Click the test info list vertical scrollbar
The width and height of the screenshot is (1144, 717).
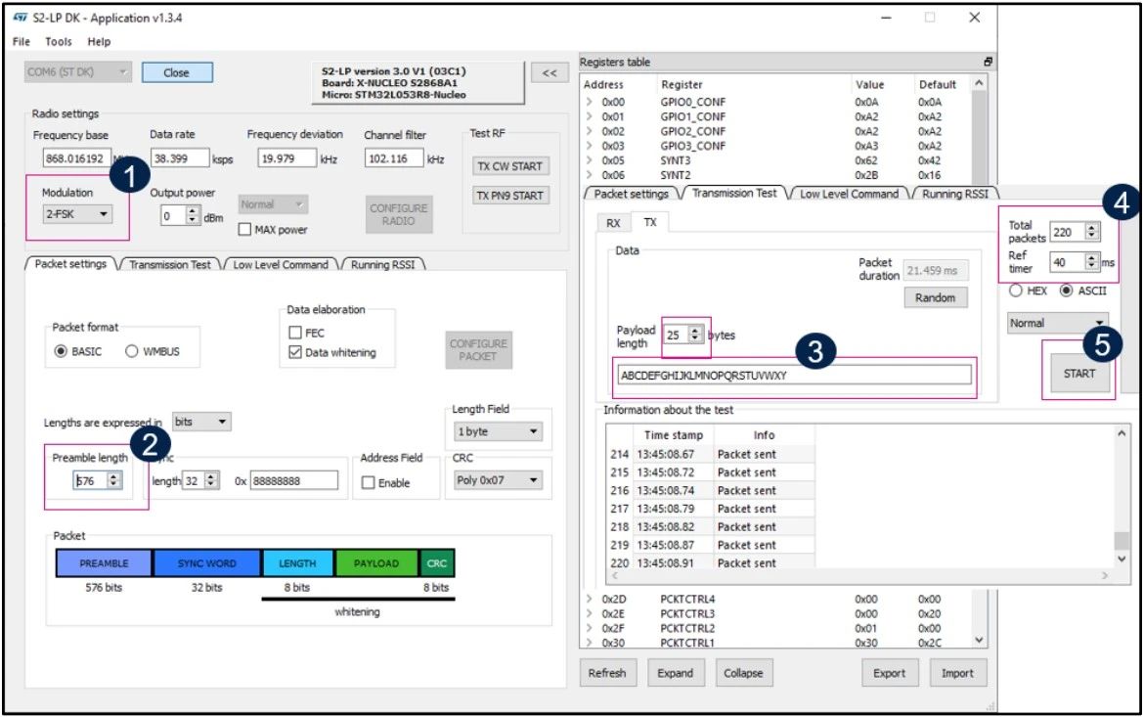(x=1122, y=497)
